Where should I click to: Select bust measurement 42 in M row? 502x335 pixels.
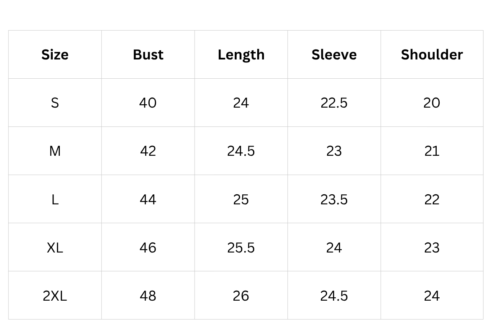coord(148,151)
